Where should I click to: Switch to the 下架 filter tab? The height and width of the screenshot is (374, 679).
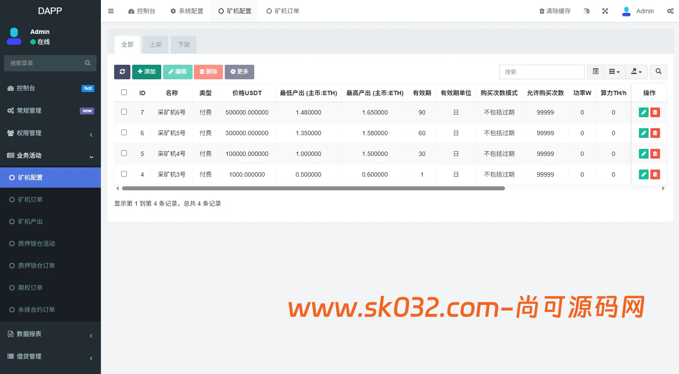184,44
